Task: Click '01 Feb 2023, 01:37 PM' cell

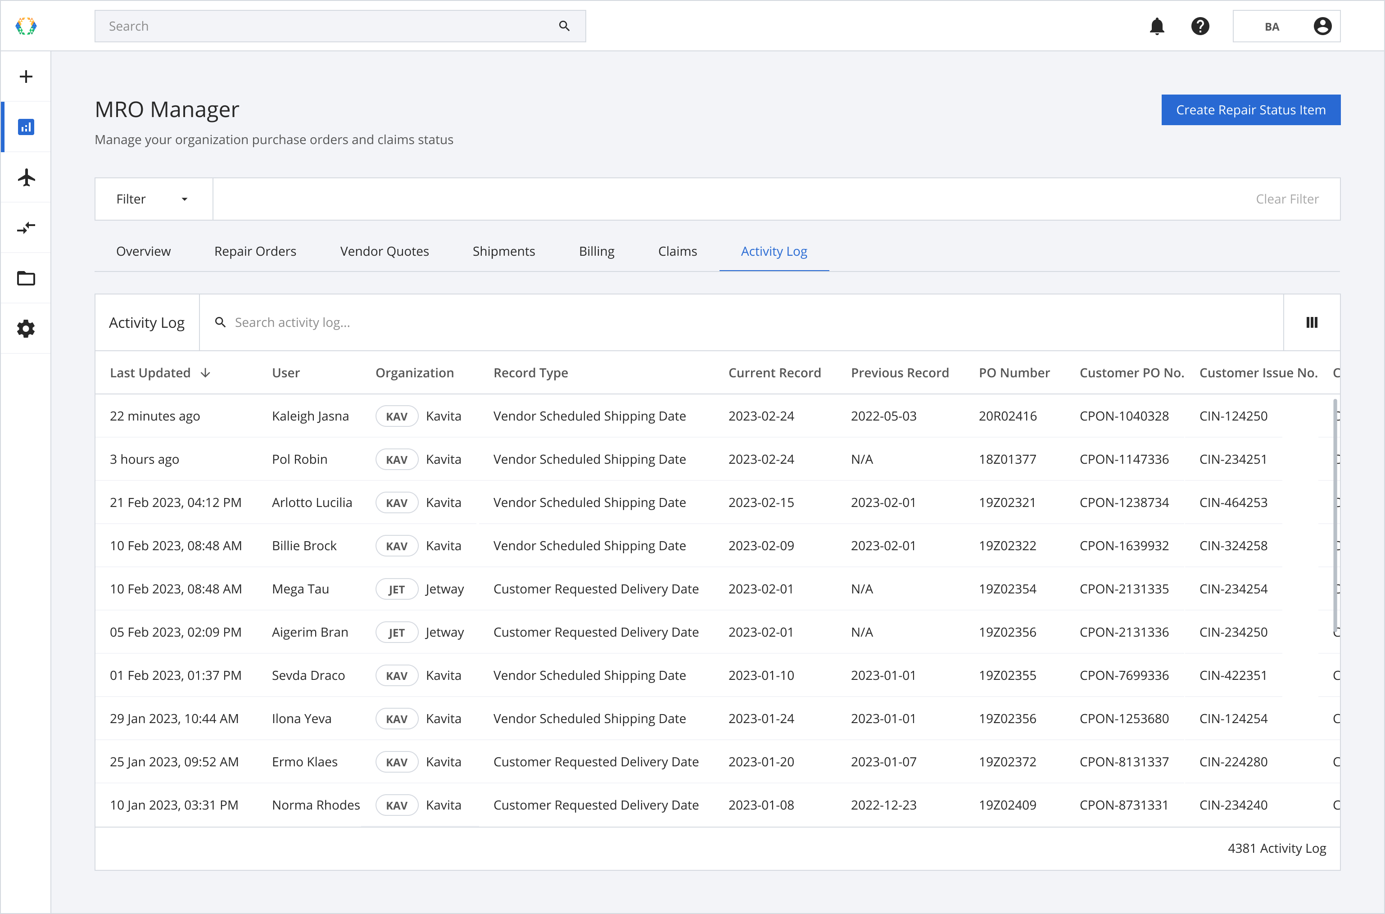Action: point(176,675)
